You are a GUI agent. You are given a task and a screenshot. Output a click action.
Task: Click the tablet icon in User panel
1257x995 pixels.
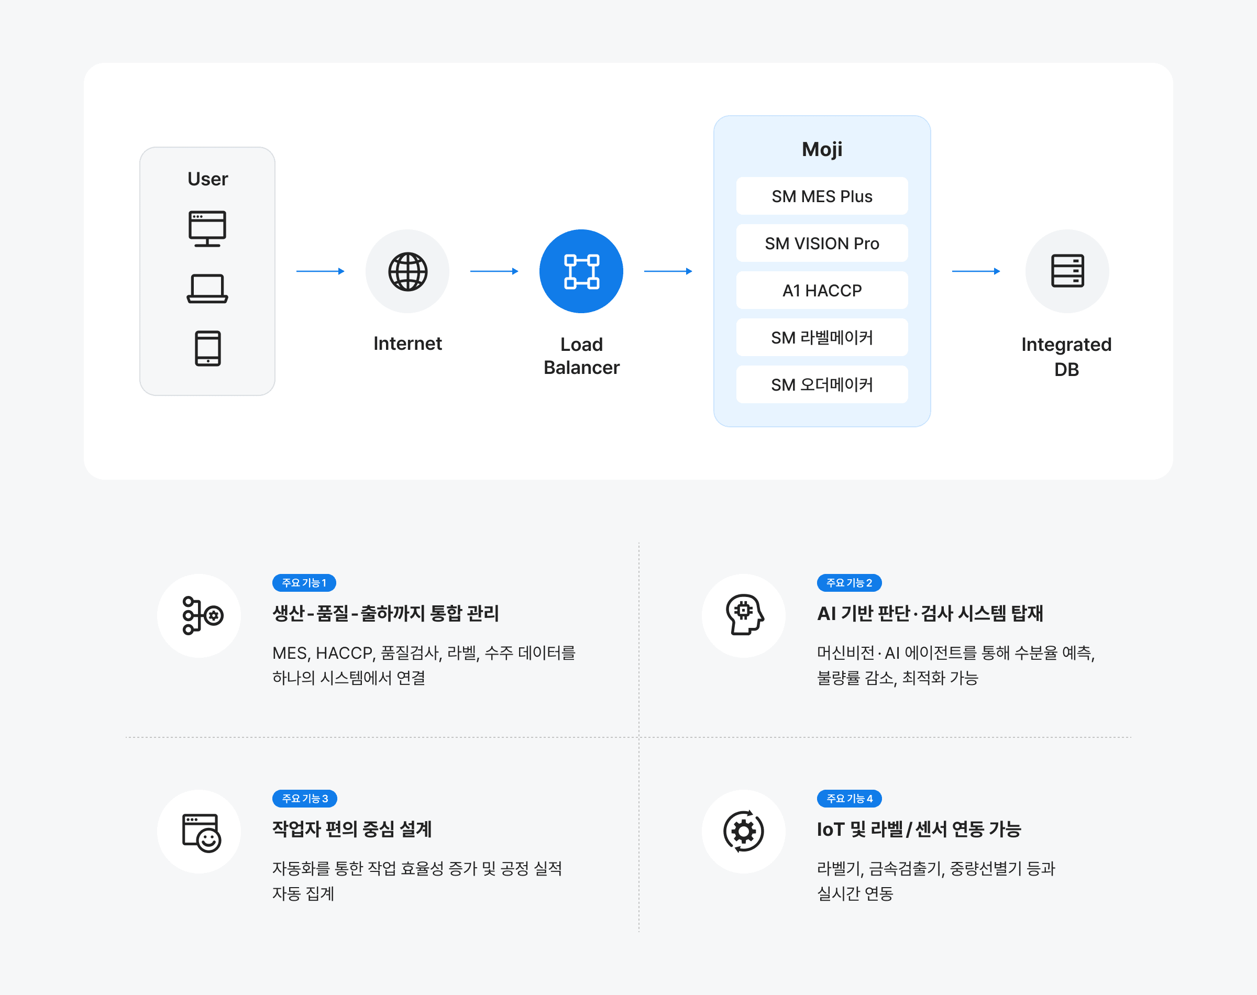(207, 348)
